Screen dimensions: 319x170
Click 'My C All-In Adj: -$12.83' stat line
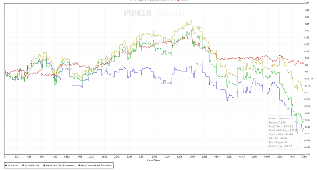(x=283, y=130)
